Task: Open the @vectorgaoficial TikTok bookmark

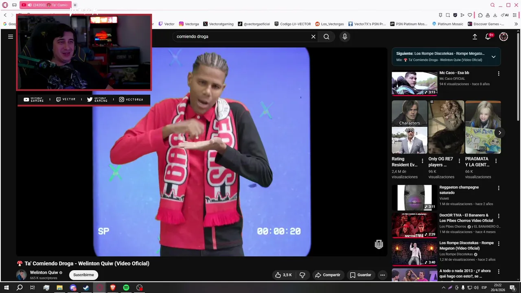Action: click(254, 24)
